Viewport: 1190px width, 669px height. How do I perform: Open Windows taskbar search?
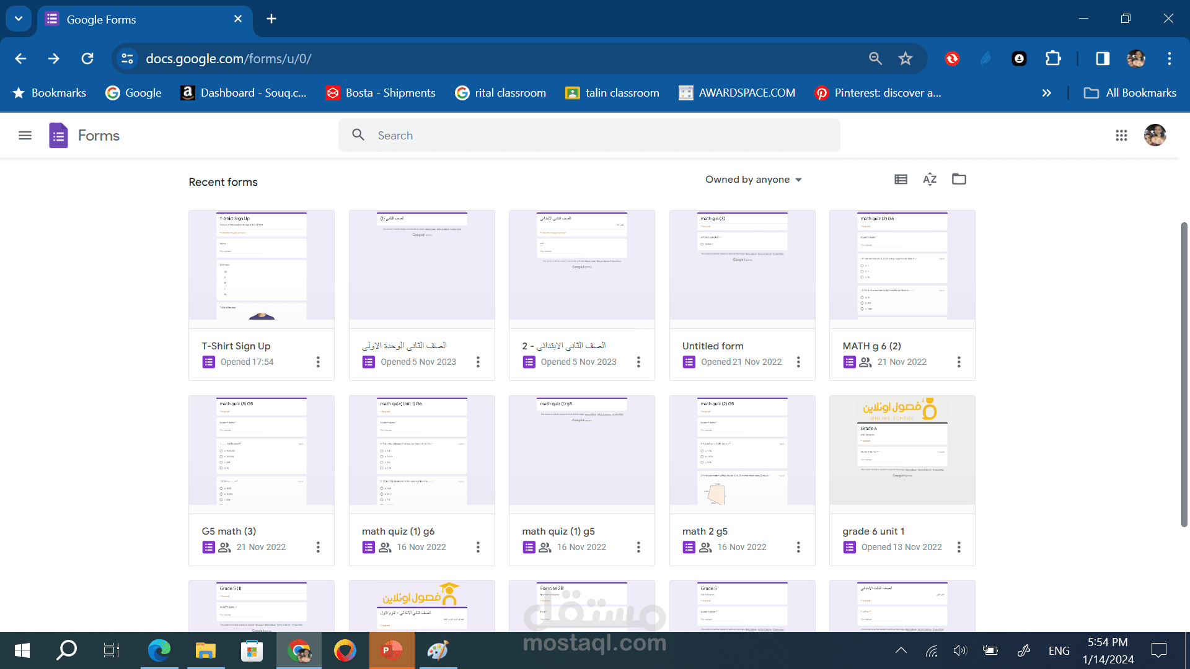pyautogui.click(x=66, y=650)
